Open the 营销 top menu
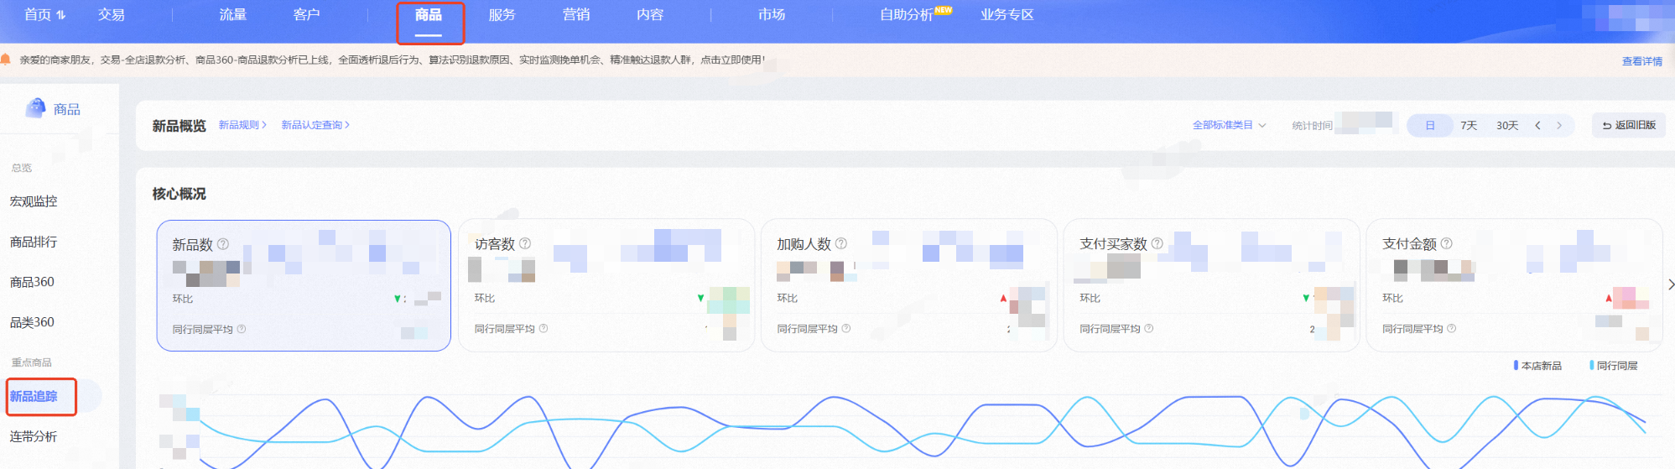1675x469 pixels. (576, 15)
